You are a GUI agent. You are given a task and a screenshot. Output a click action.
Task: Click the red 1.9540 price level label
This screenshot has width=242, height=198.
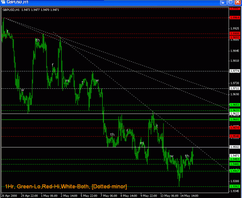[x=235, y=136]
